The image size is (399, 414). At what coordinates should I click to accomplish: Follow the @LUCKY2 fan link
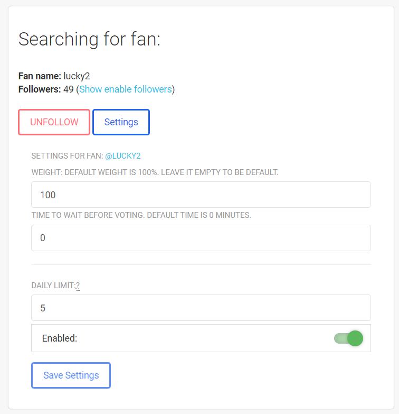click(122, 156)
